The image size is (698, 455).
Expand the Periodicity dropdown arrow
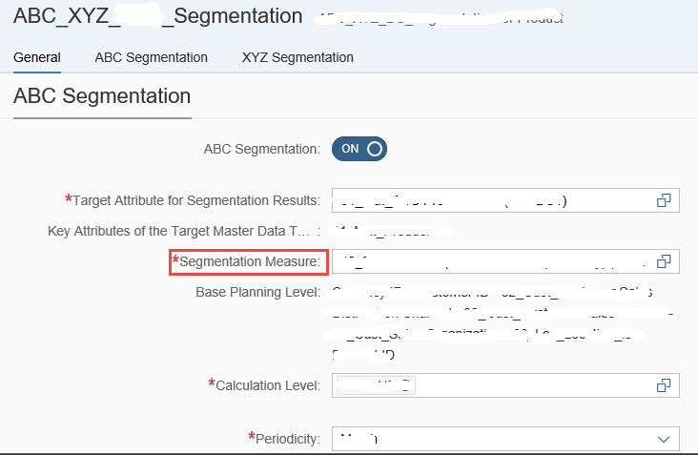pyautogui.click(x=664, y=439)
